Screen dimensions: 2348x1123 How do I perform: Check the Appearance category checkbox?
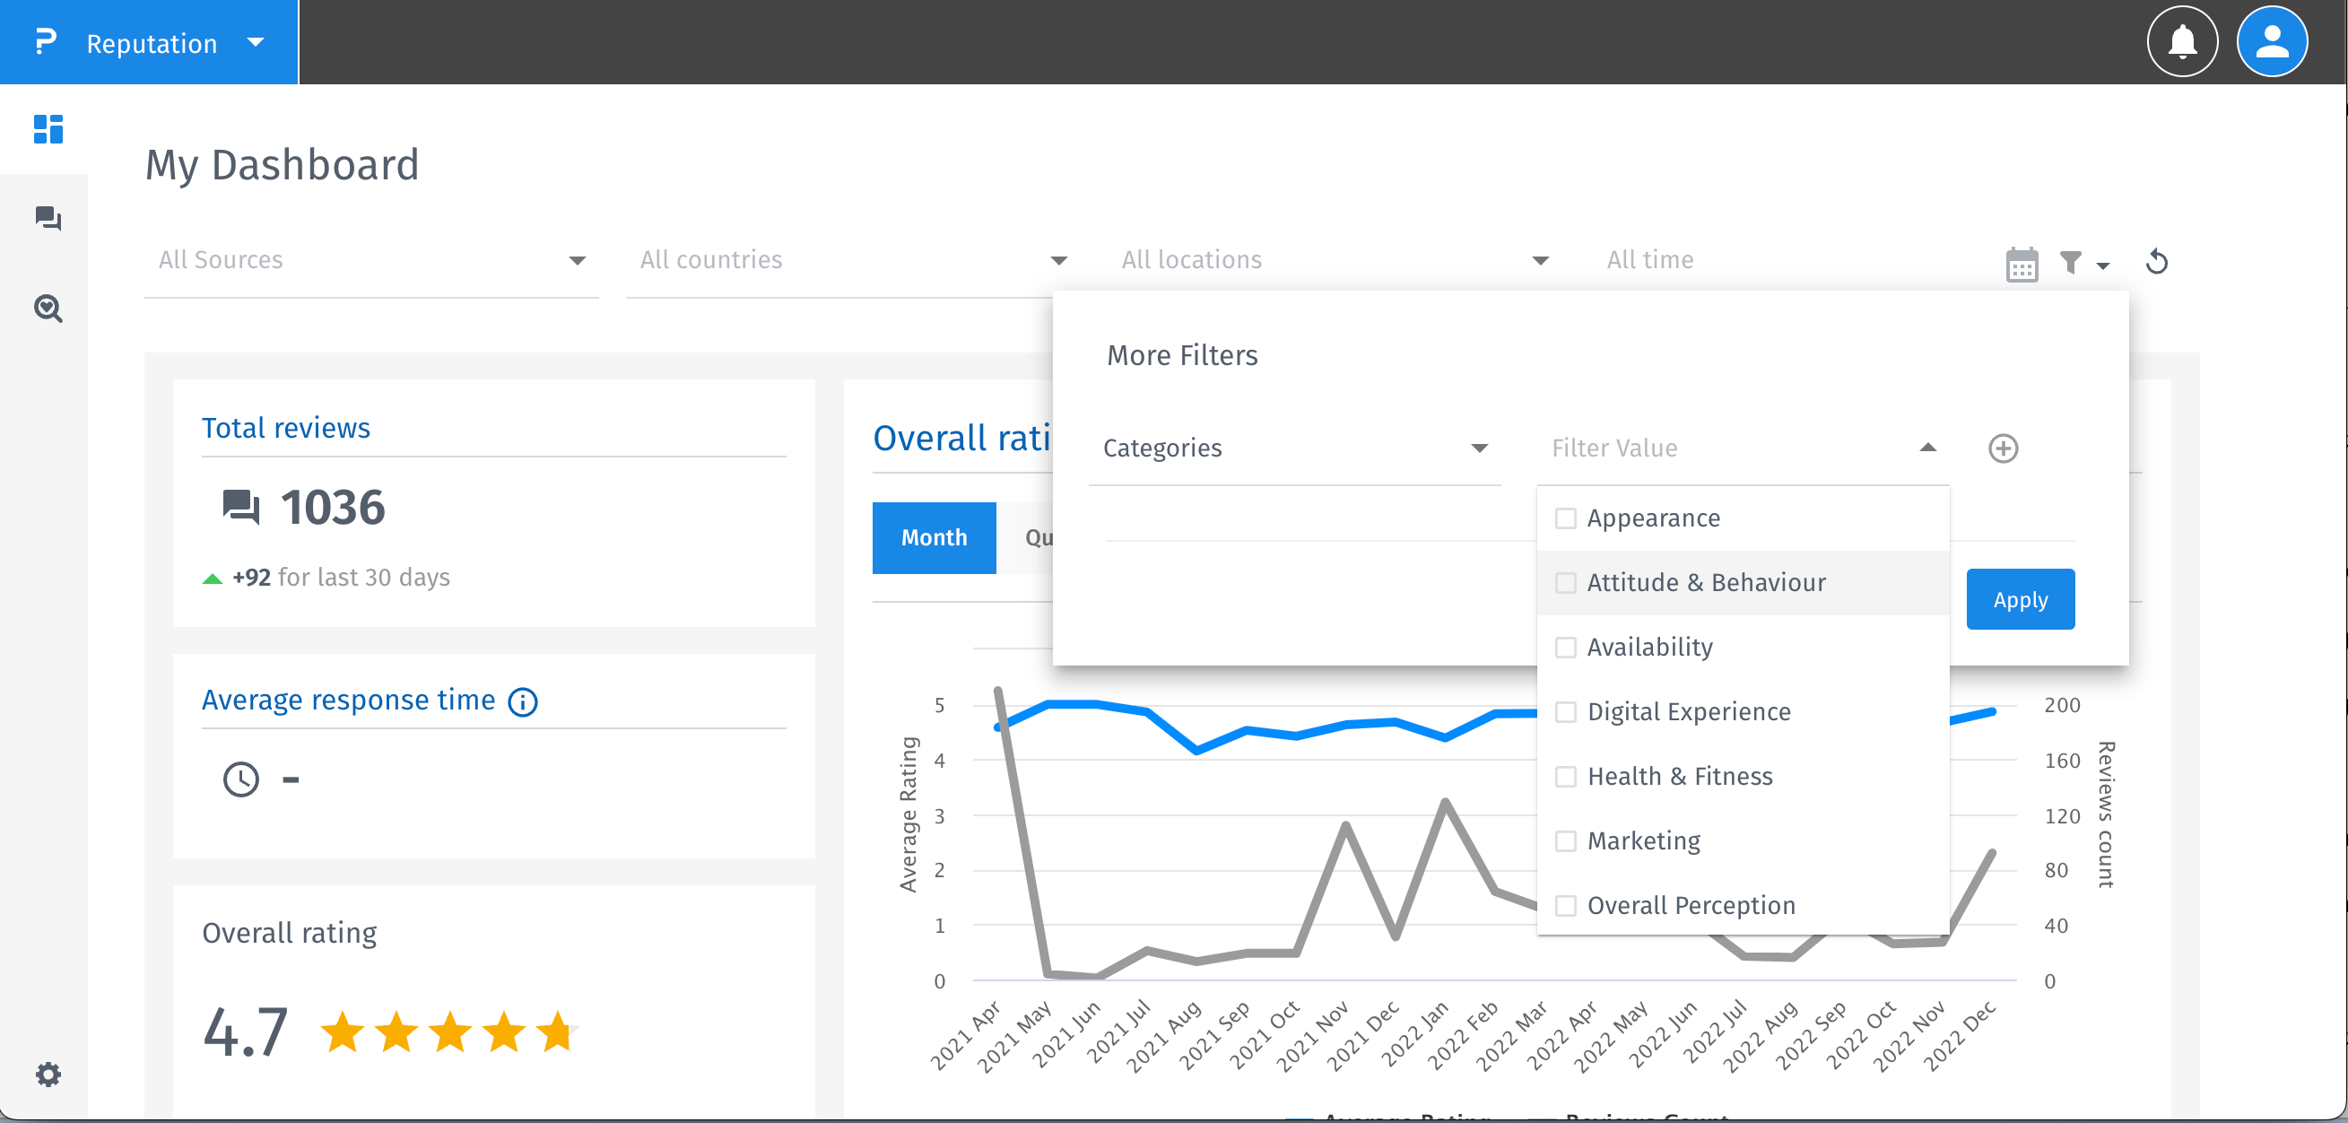tap(1566, 518)
